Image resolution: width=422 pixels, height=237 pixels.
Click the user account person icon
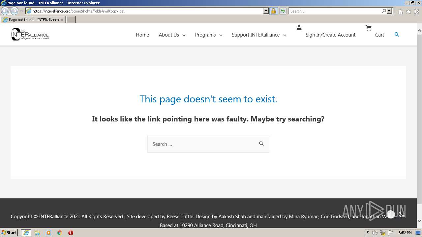[x=299, y=28]
